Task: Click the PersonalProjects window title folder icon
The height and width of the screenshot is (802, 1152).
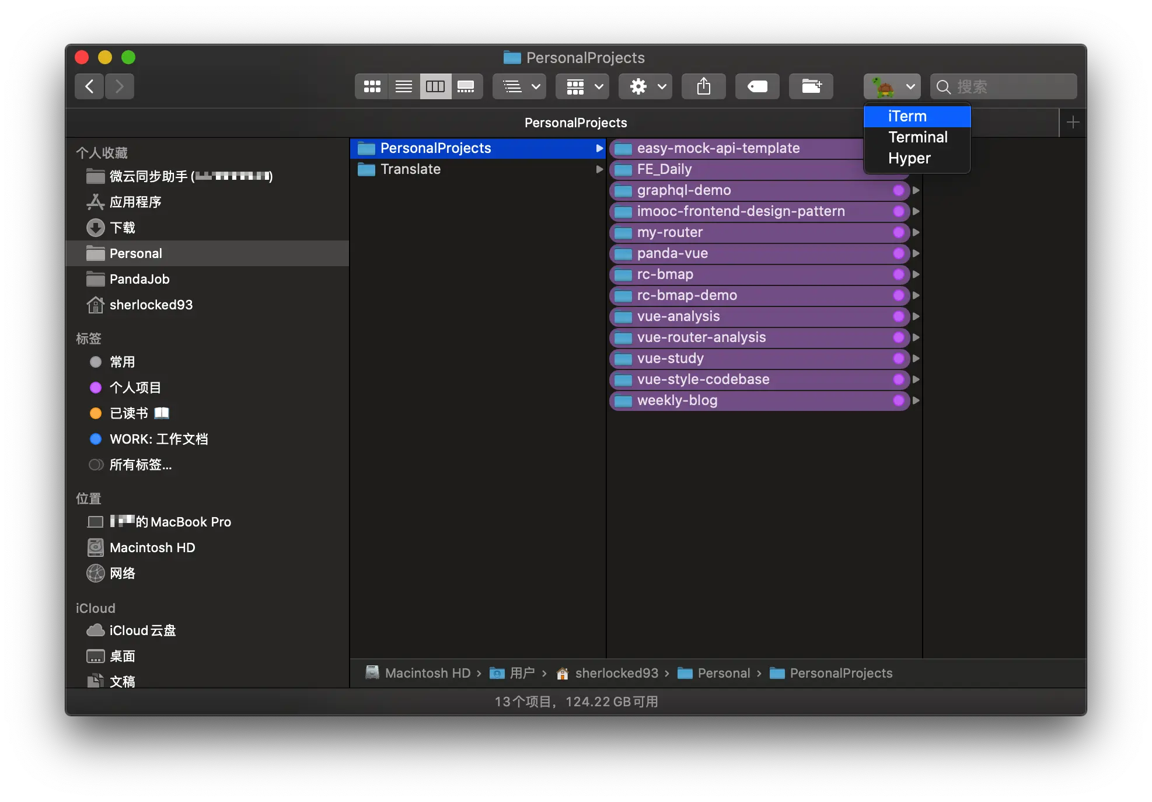Action: 512,57
